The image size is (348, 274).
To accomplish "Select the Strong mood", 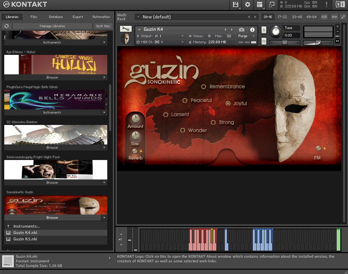I will coord(213,122).
